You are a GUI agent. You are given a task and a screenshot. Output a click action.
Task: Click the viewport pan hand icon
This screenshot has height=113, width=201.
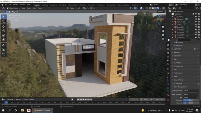[163, 31]
